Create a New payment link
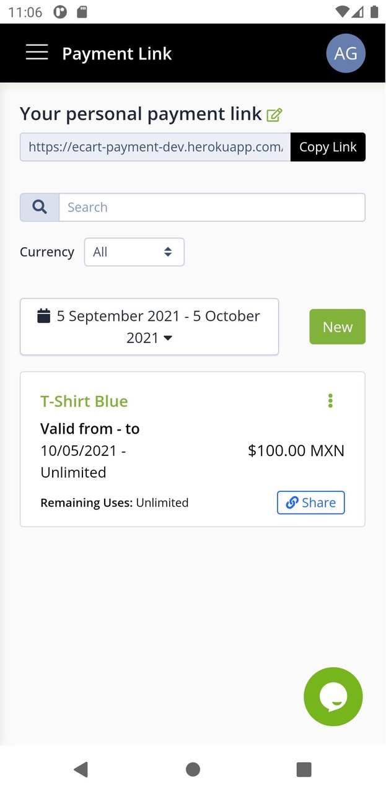 pos(337,326)
